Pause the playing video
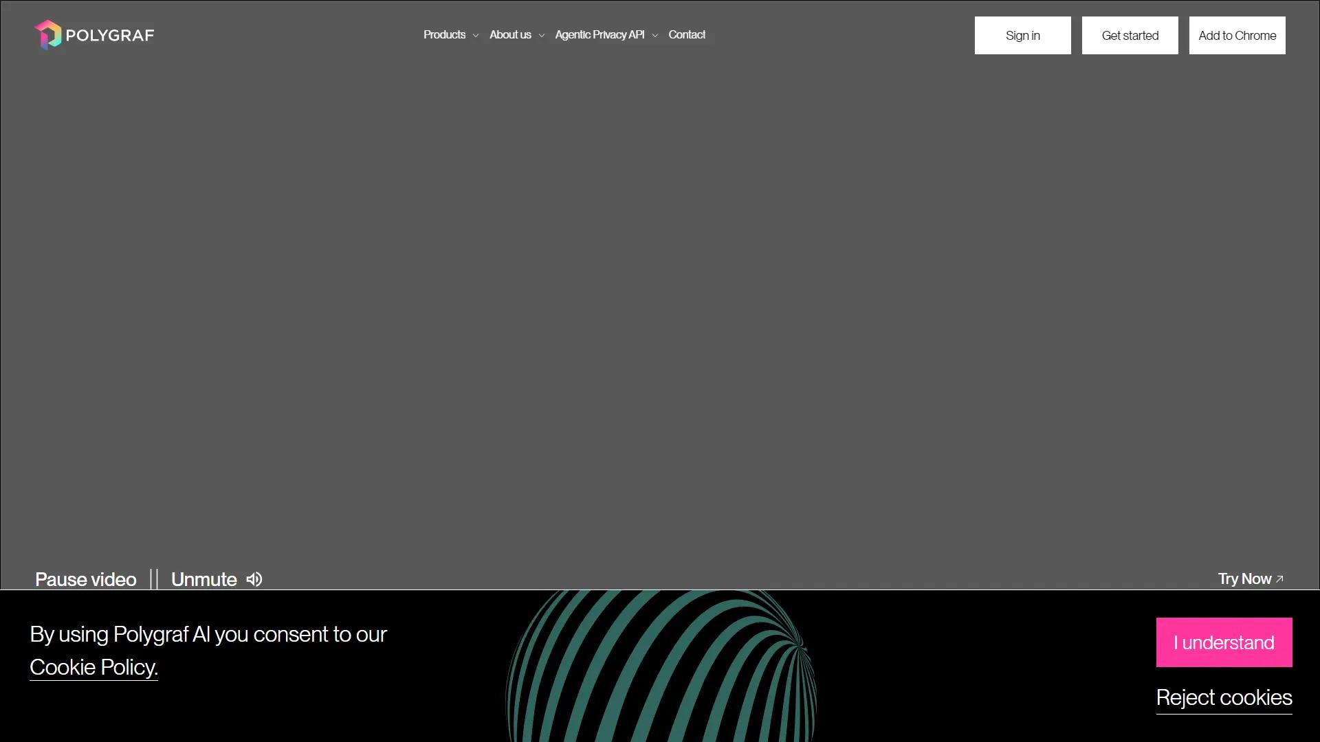 click(x=85, y=579)
